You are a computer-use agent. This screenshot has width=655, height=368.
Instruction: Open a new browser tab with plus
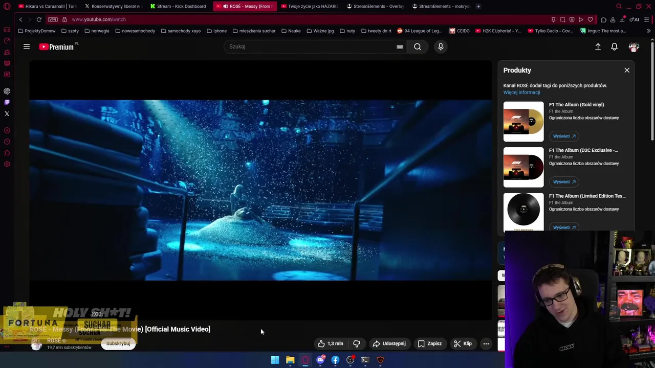coord(478,6)
